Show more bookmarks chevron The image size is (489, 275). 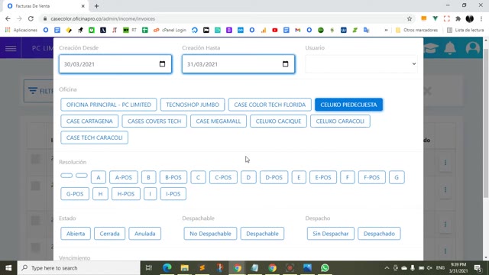coord(386,30)
